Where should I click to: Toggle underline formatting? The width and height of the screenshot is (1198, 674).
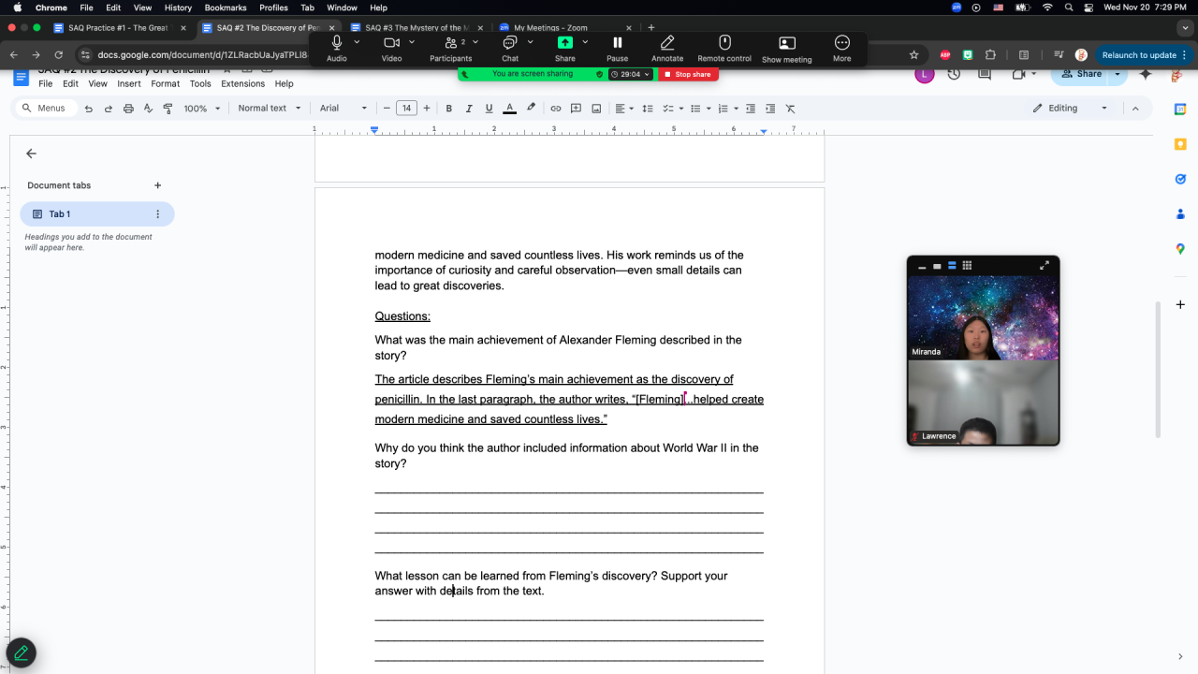click(x=489, y=109)
